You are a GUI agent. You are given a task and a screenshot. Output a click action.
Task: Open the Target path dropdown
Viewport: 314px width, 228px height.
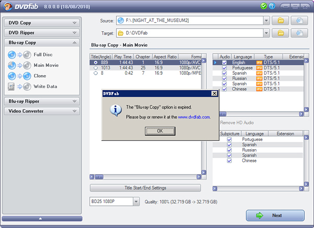click(x=266, y=33)
